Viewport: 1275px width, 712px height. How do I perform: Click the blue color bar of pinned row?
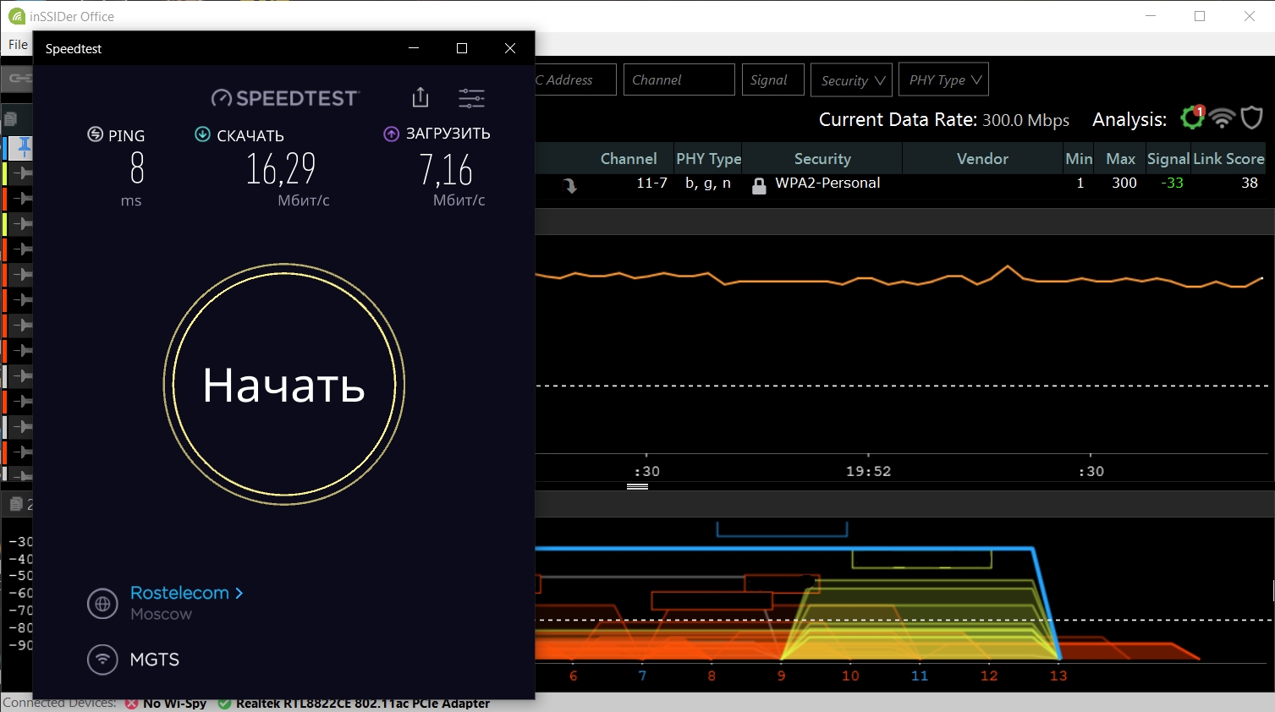point(5,148)
